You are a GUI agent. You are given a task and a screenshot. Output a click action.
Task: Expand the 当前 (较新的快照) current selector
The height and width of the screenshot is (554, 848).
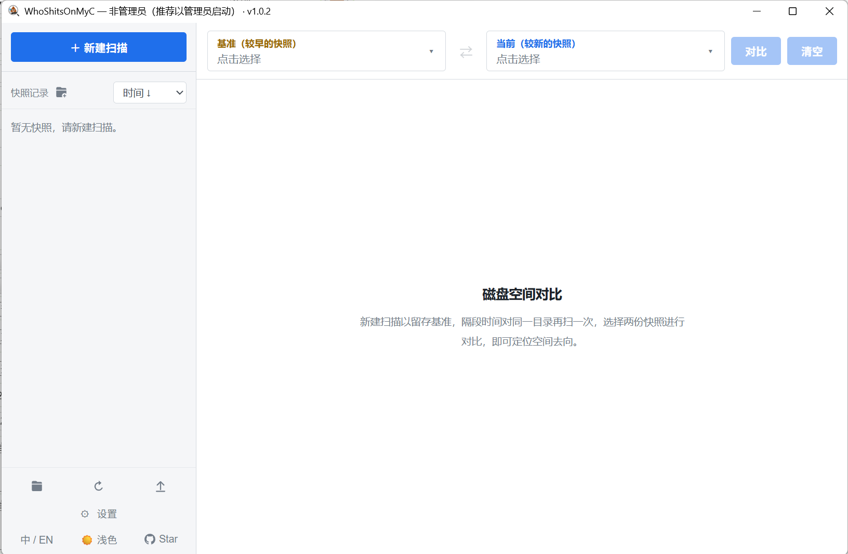605,51
